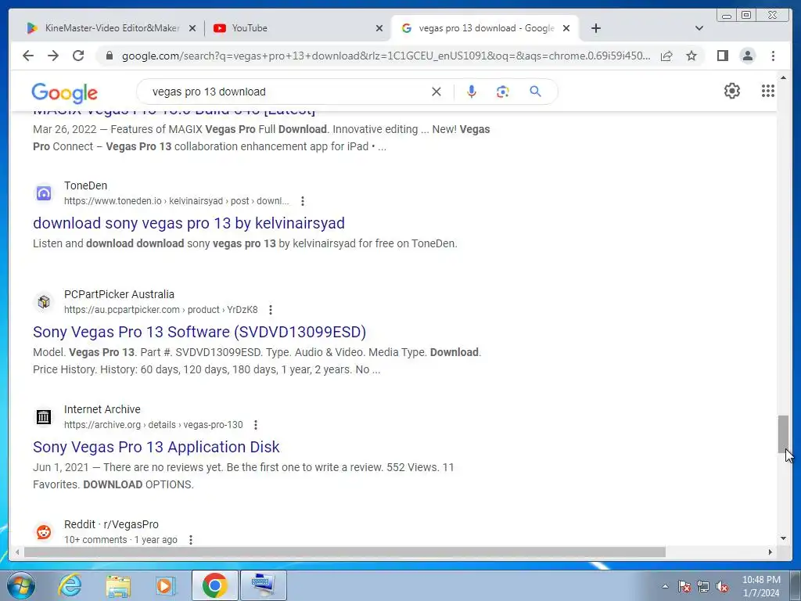Open more options for Reddit result
801x601 pixels.
pos(191,540)
